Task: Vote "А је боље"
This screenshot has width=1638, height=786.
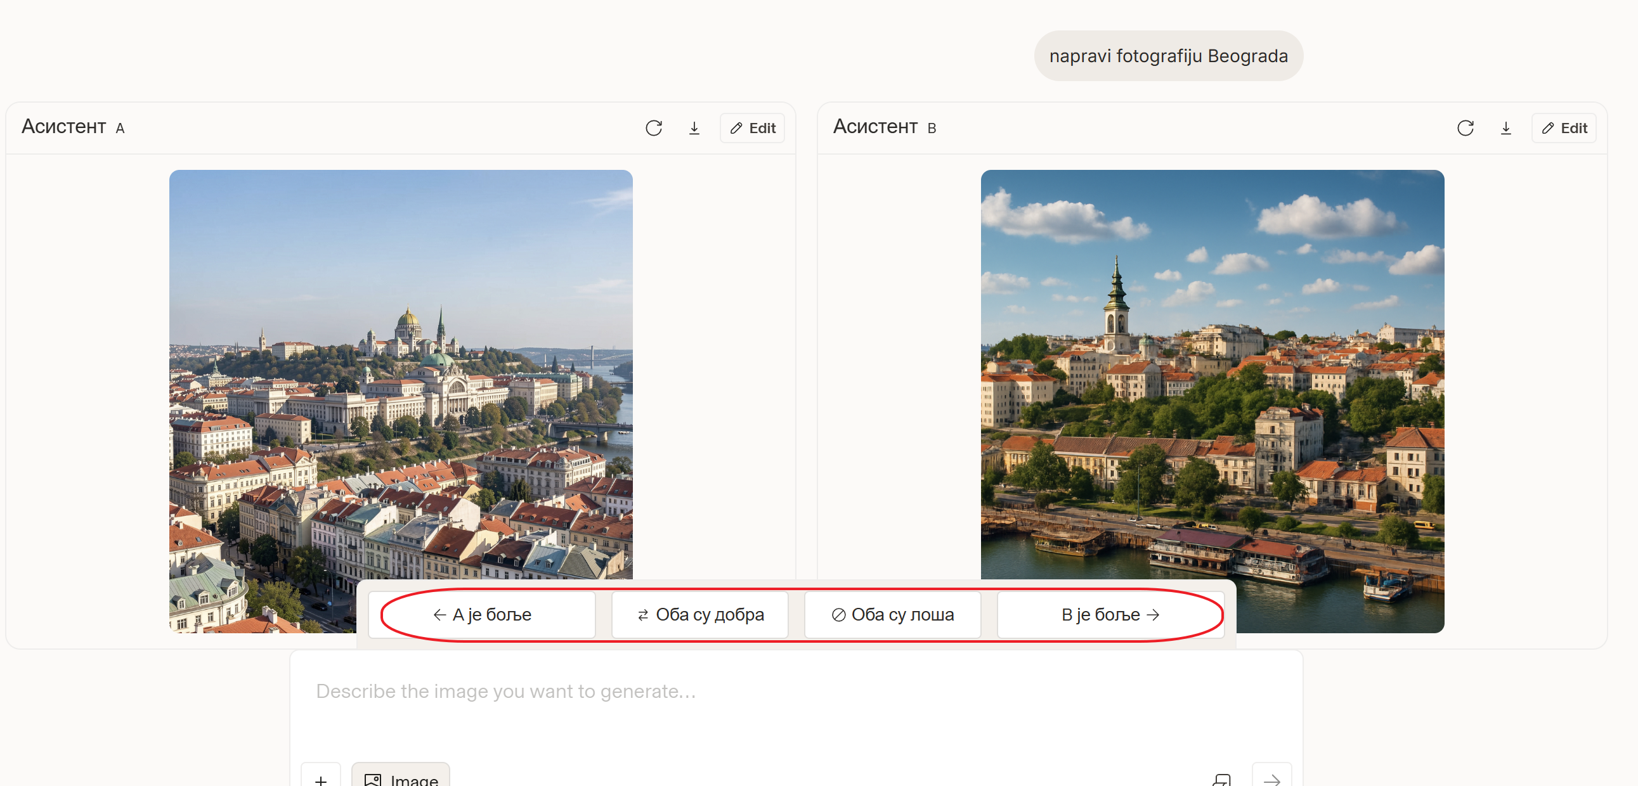Action: 482,614
